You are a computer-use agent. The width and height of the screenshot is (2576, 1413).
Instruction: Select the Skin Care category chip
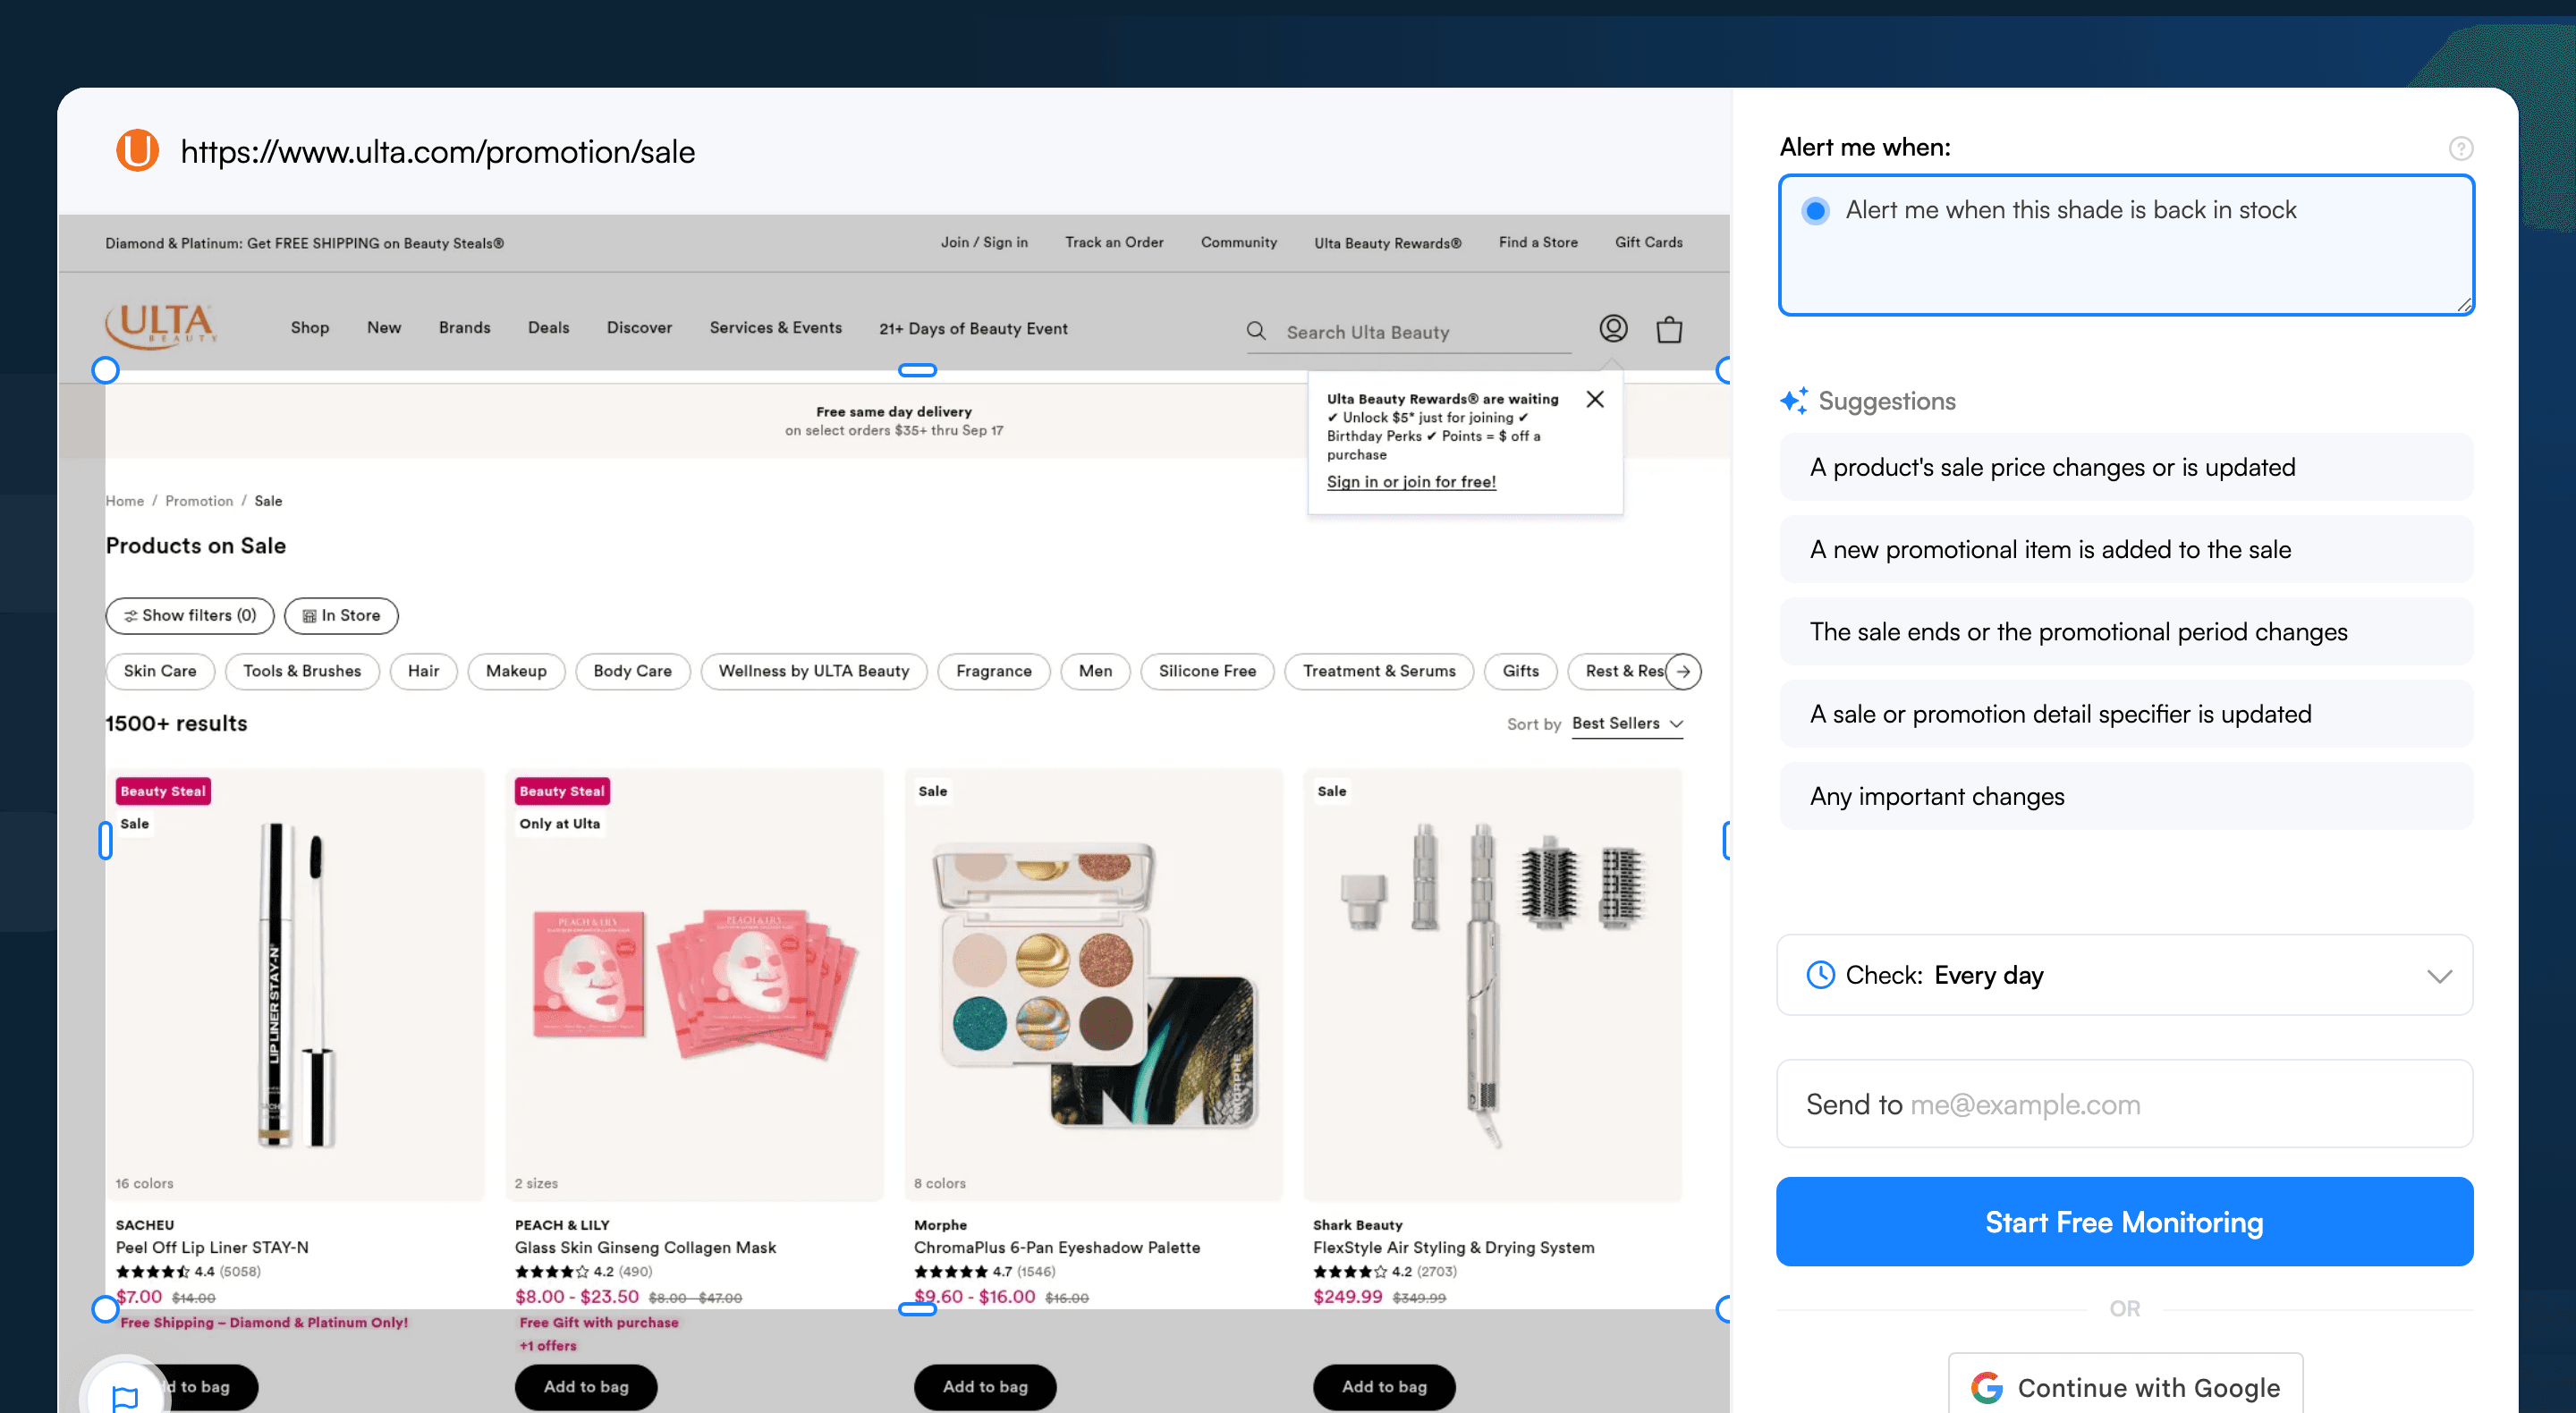(x=160, y=671)
